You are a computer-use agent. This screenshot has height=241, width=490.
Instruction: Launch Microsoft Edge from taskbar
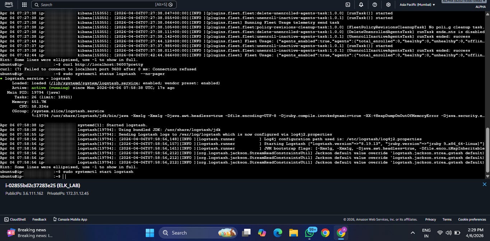[x=277, y=233]
